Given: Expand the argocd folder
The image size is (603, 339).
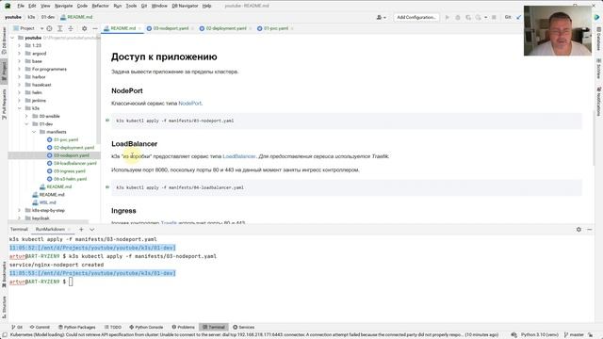Looking at the screenshot, I should (x=20, y=54).
